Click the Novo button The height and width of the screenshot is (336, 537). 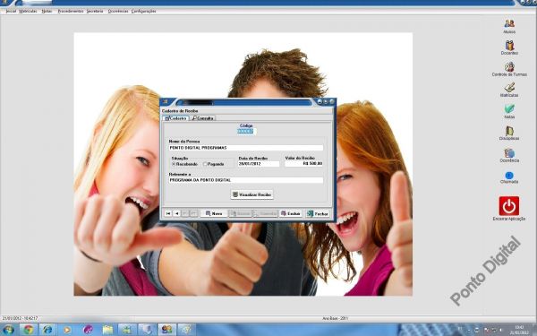214,213
